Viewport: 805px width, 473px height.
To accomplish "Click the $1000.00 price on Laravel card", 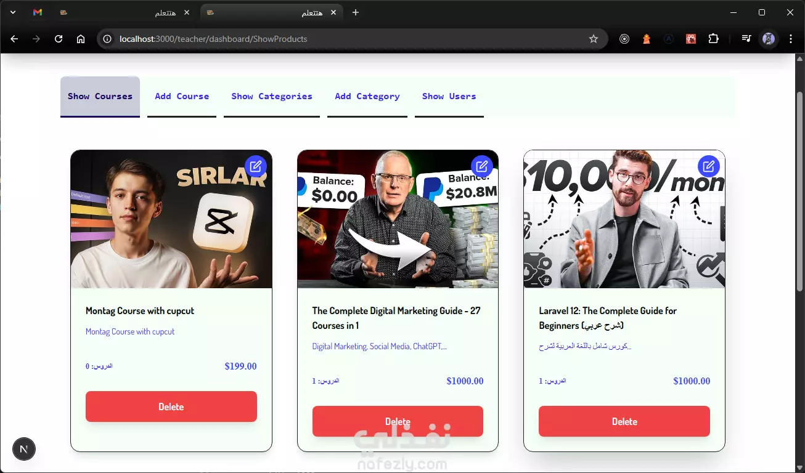I will [x=692, y=381].
